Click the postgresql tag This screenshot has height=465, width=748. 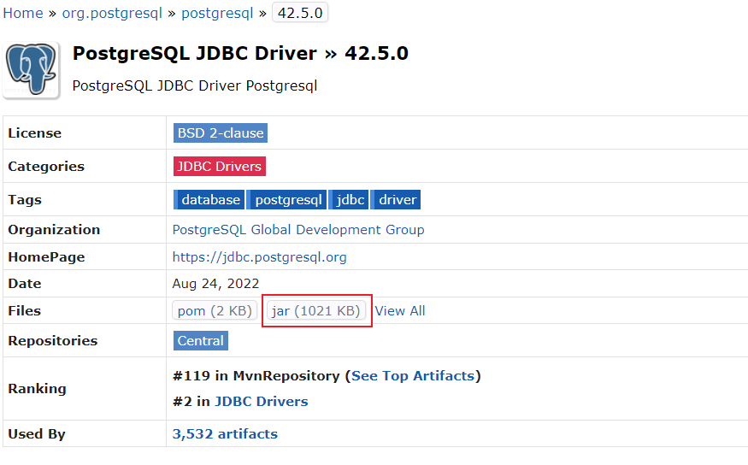pos(288,200)
